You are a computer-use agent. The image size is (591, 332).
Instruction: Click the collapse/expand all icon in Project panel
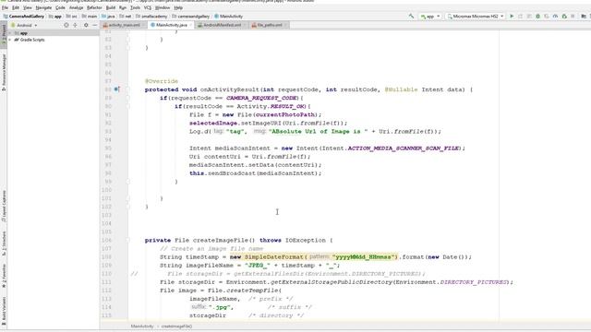75,25
